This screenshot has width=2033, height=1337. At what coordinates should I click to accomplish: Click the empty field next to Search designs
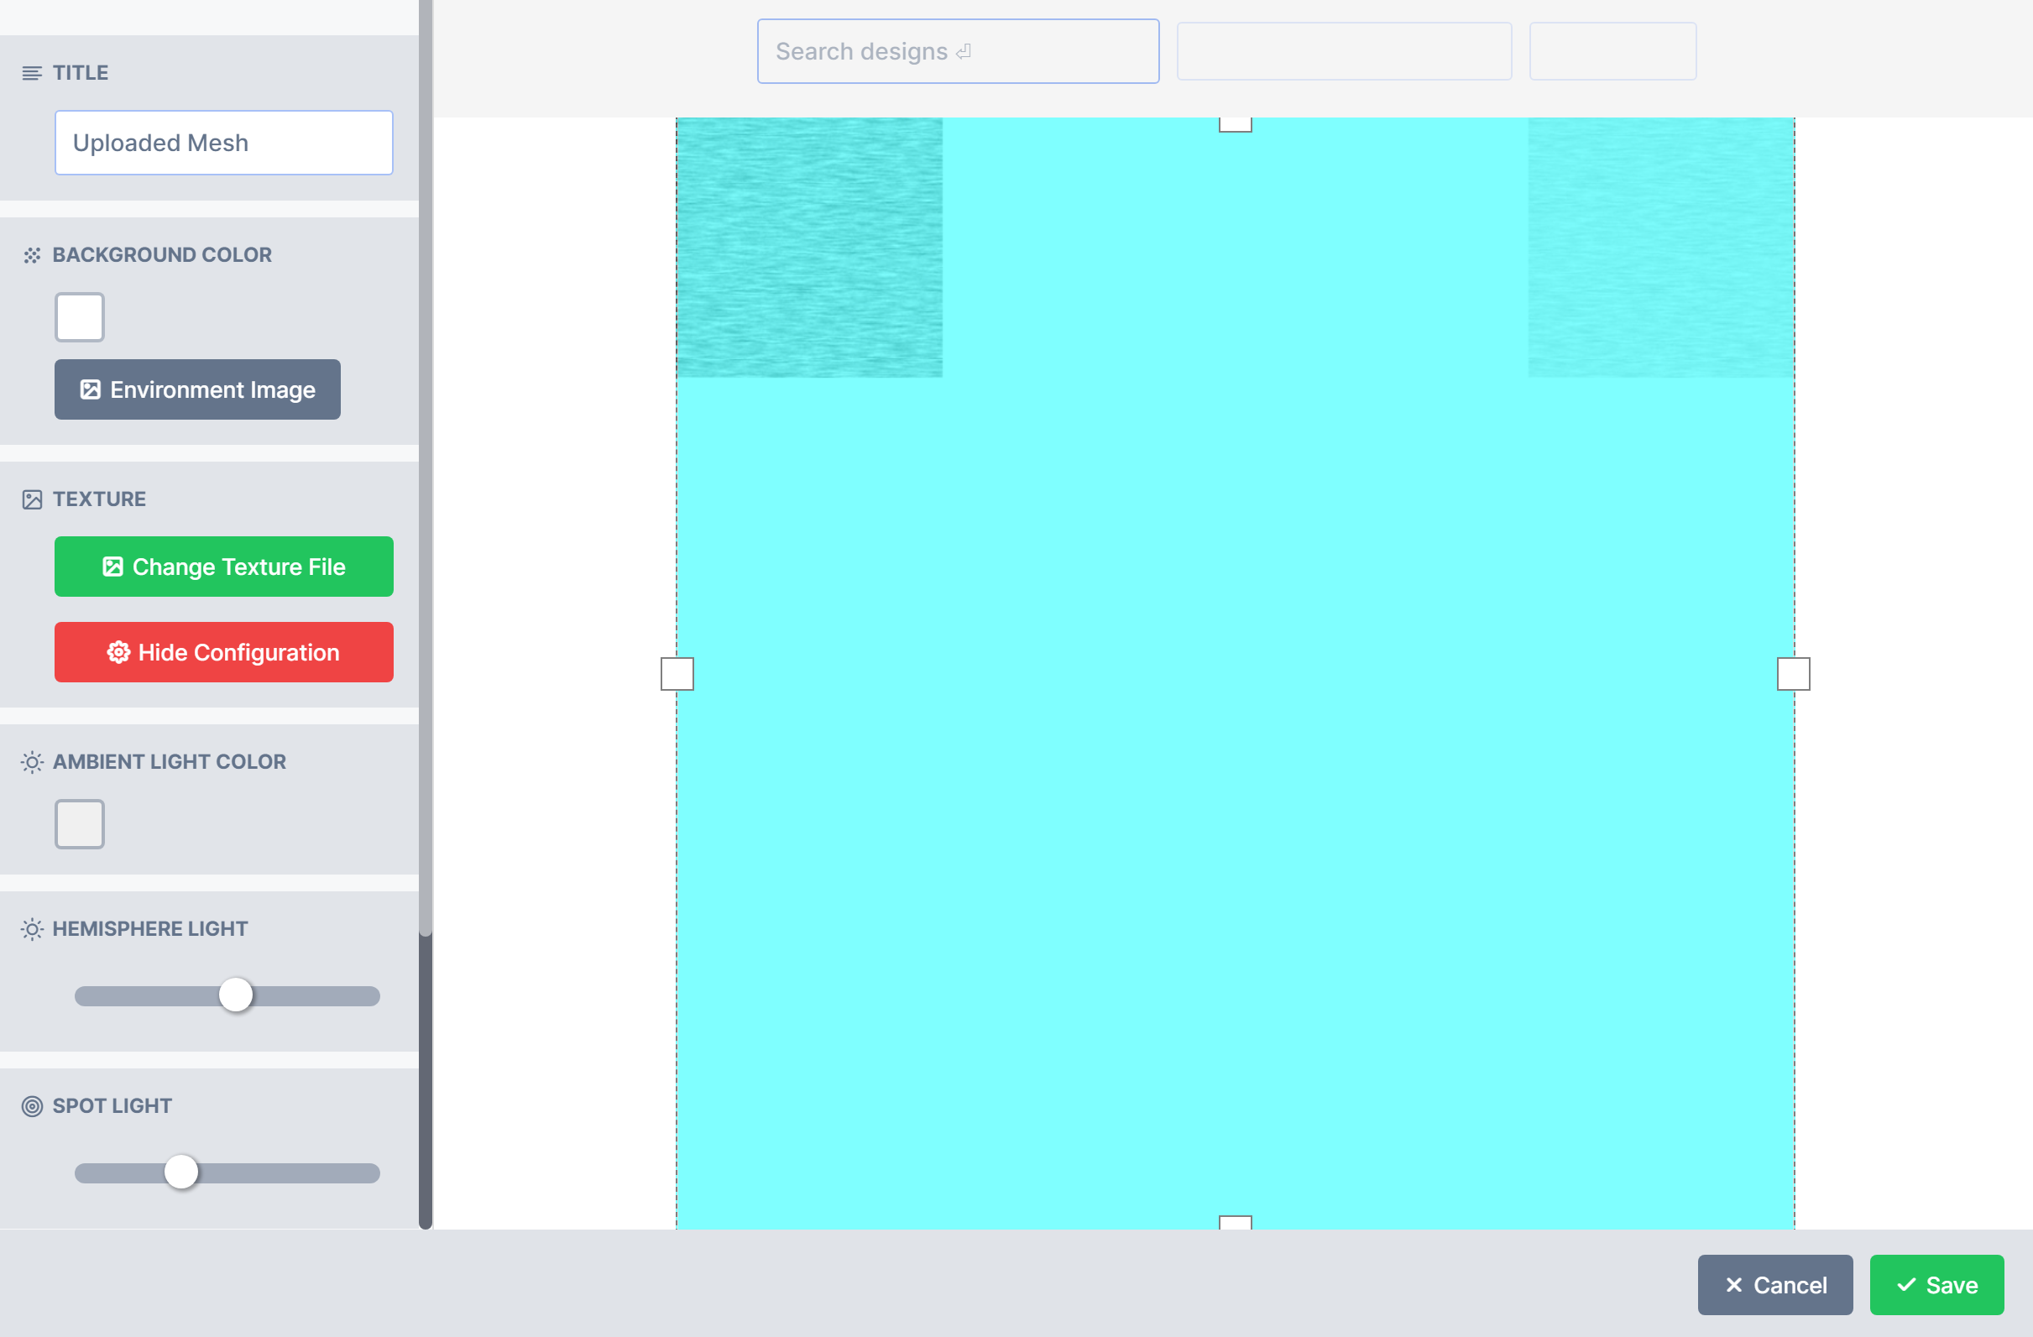(x=1344, y=51)
